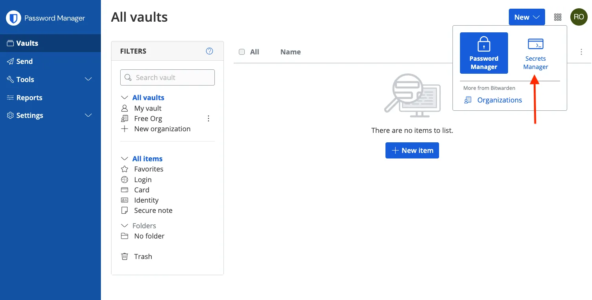Click the search vault input field

(167, 77)
